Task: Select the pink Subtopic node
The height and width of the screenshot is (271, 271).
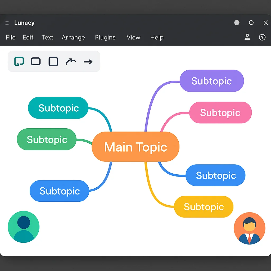Action: tap(220, 112)
